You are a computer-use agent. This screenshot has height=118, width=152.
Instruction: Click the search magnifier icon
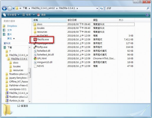(x=148, y=8)
